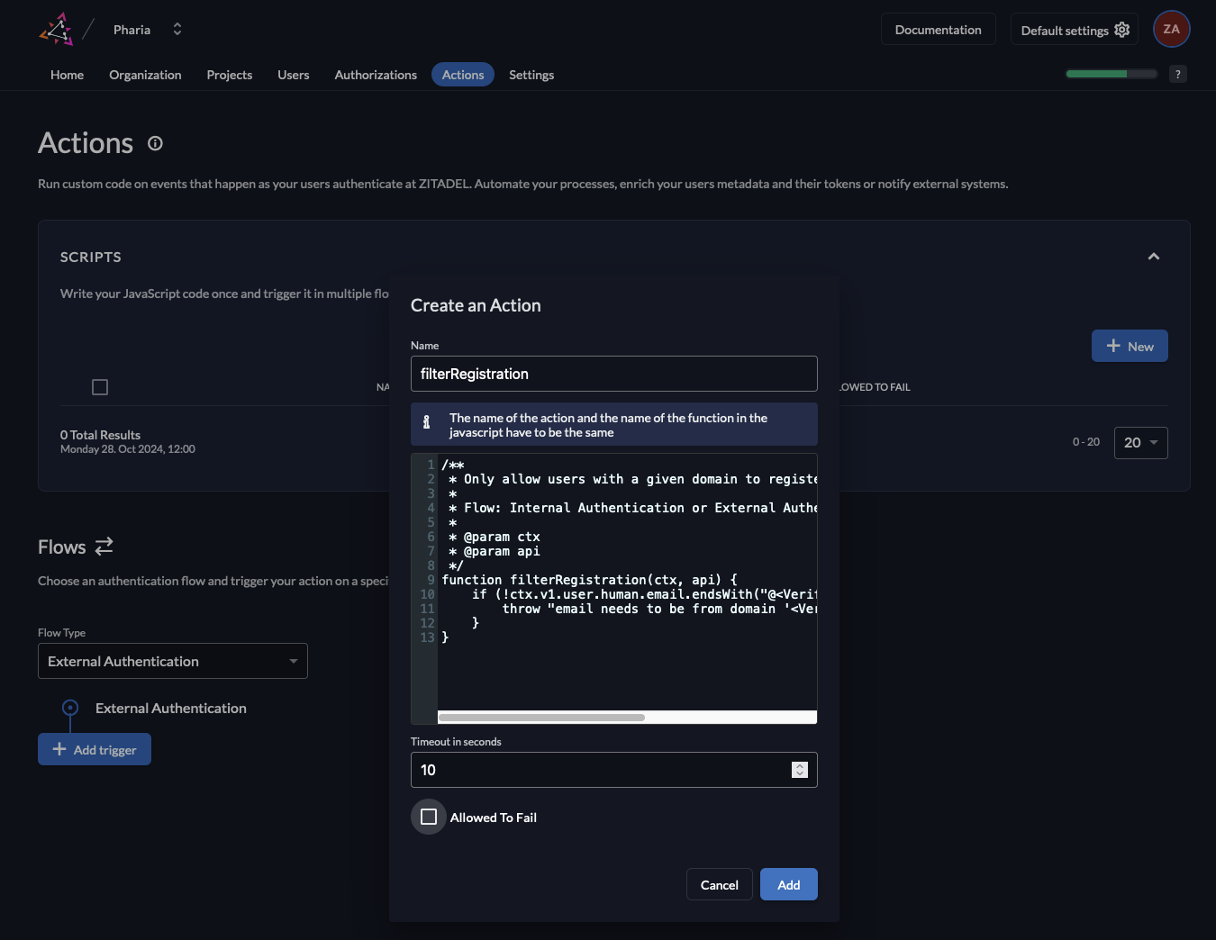Open the Flow Type External Authentication dropdown
This screenshot has width=1216, height=940.
point(173,661)
